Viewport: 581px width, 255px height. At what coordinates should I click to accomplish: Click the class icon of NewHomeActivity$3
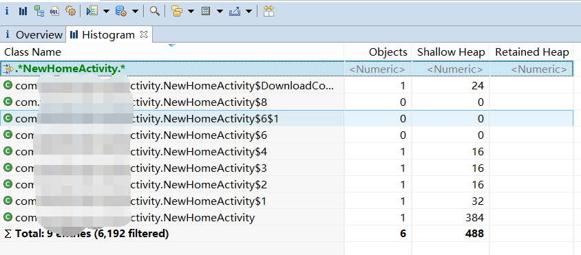pos(8,168)
